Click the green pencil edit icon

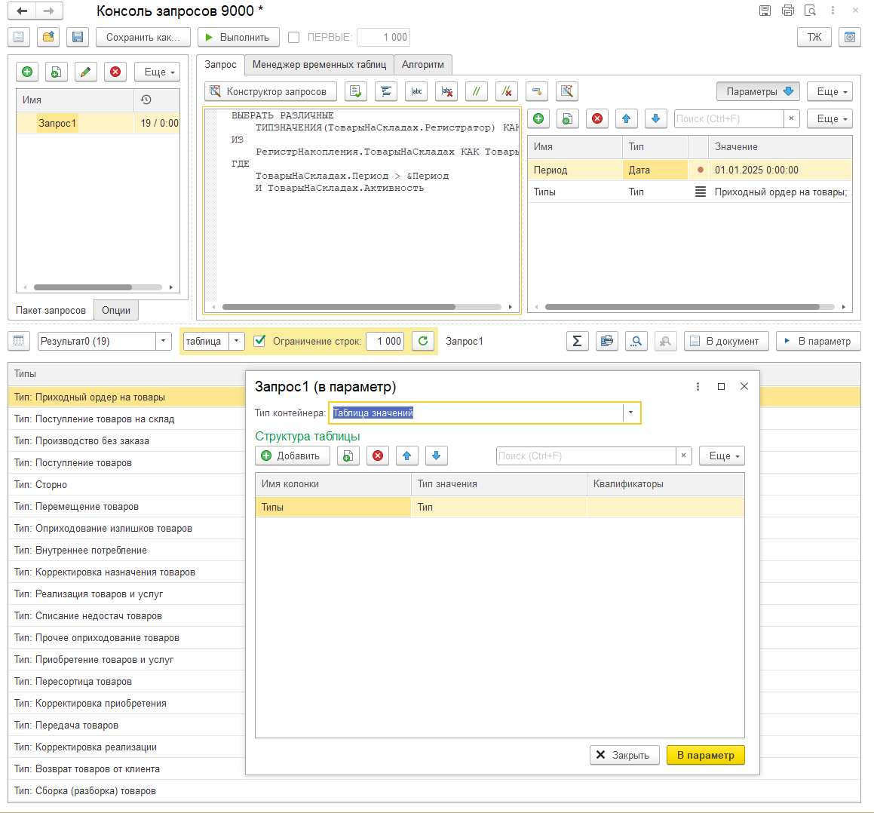coord(85,72)
